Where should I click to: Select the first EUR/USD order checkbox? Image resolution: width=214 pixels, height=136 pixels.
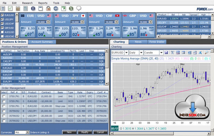coord(4,96)
